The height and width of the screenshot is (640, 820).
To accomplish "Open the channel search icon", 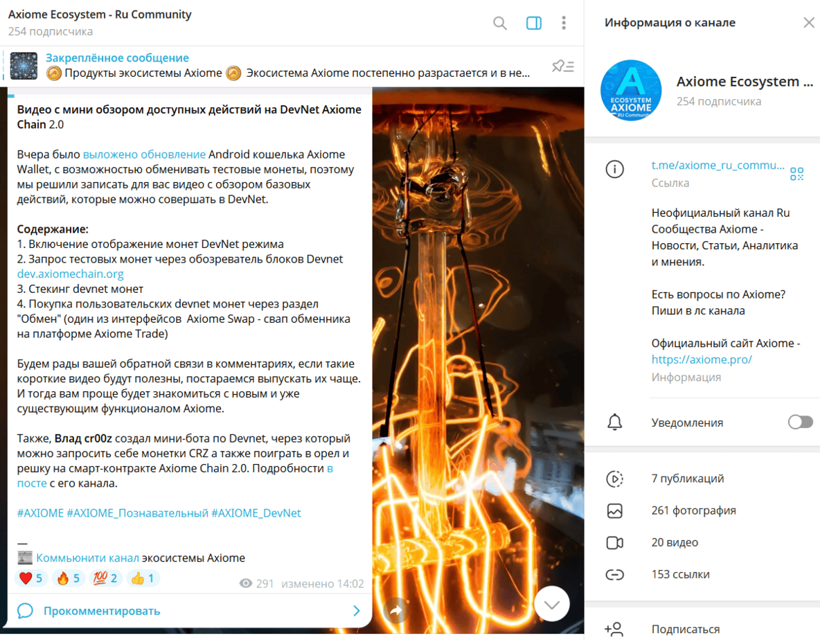I will tap(500, 23).
